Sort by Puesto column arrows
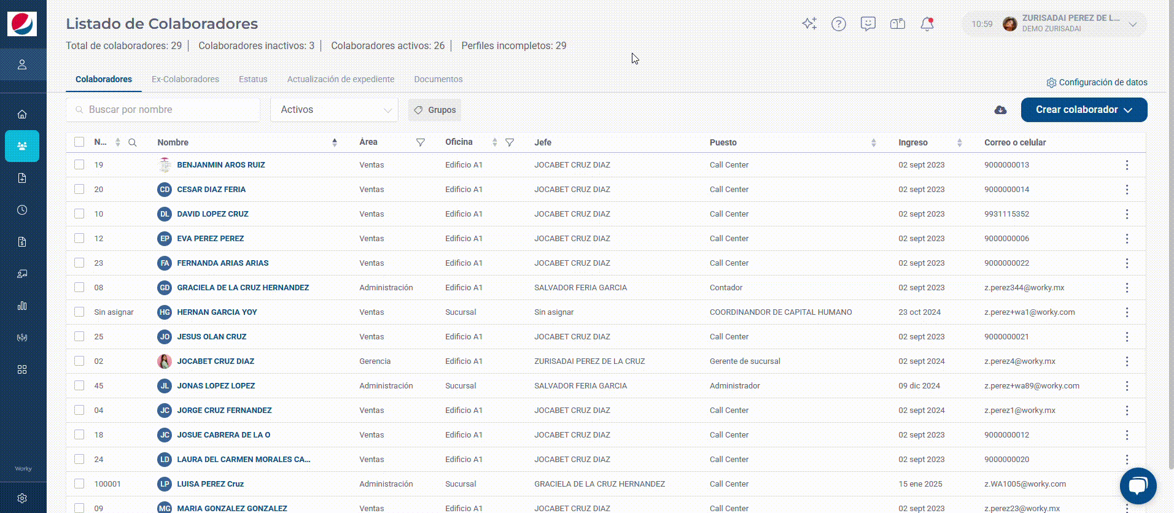 (874, 142)
